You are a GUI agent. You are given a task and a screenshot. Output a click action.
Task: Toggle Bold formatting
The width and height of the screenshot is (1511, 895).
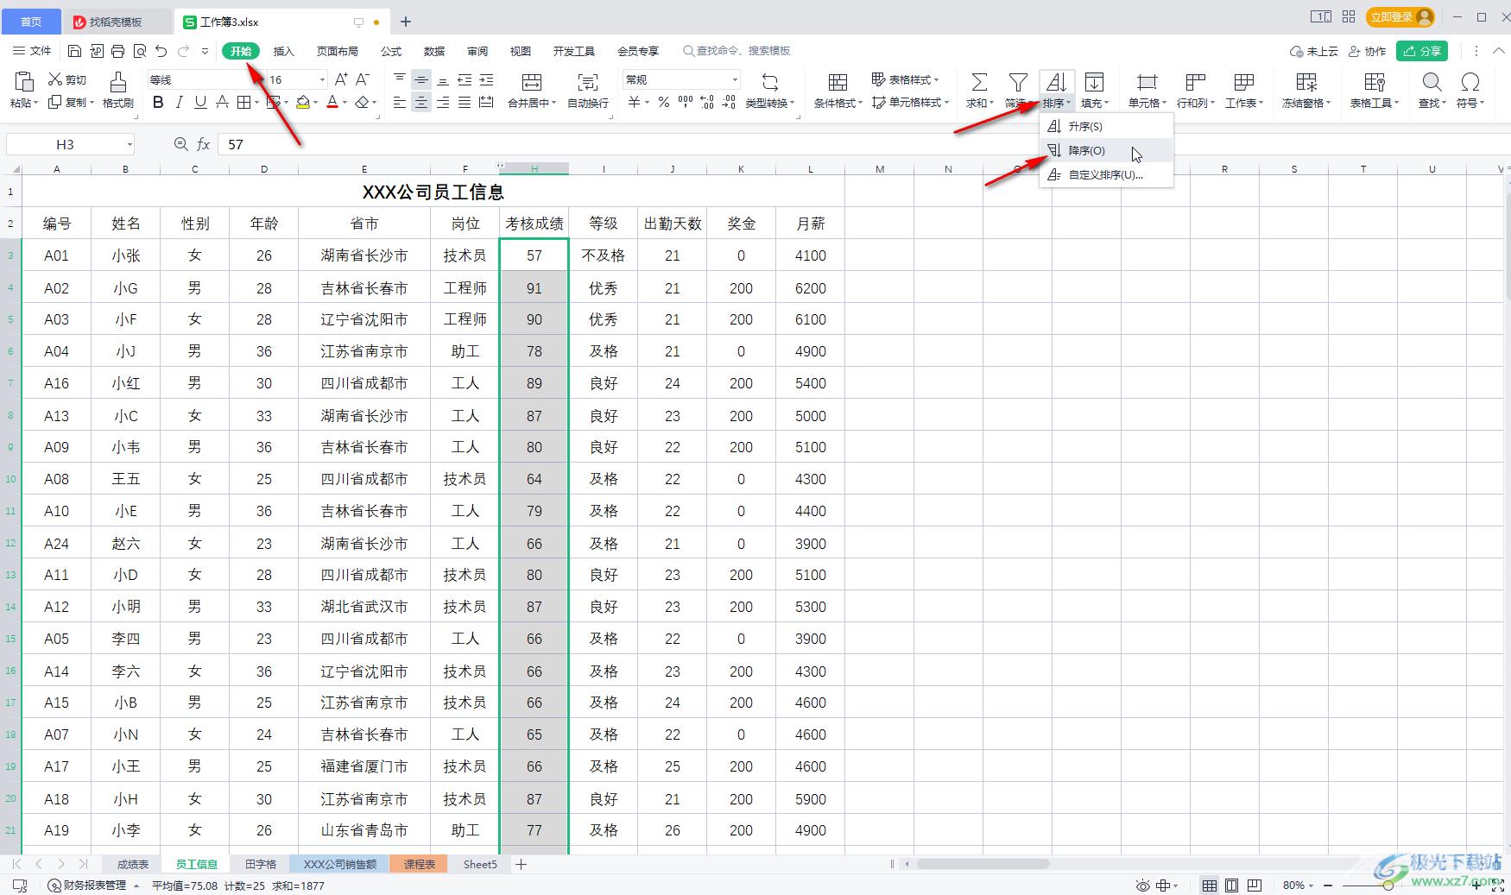tap(158, 103)
